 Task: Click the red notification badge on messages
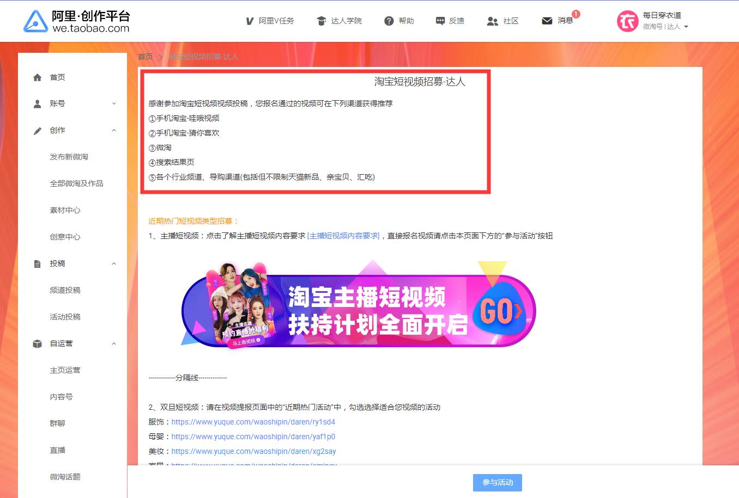pyautogui.click(x=576, y=14)
